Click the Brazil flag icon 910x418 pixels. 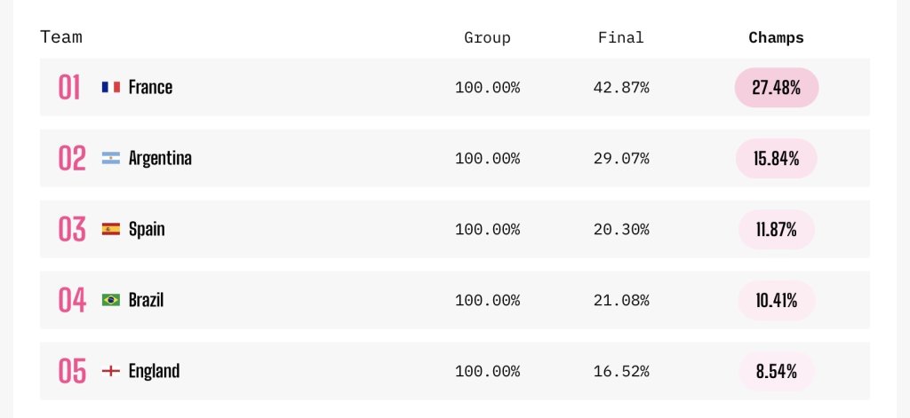click(111, 300)
